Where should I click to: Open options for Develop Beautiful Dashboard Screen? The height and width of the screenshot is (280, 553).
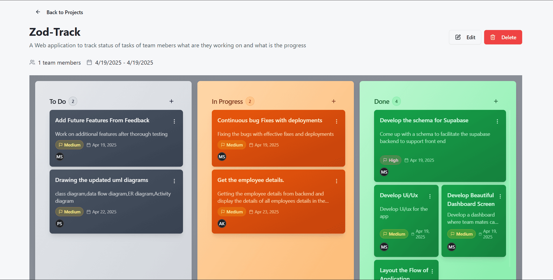coord(500,196)
